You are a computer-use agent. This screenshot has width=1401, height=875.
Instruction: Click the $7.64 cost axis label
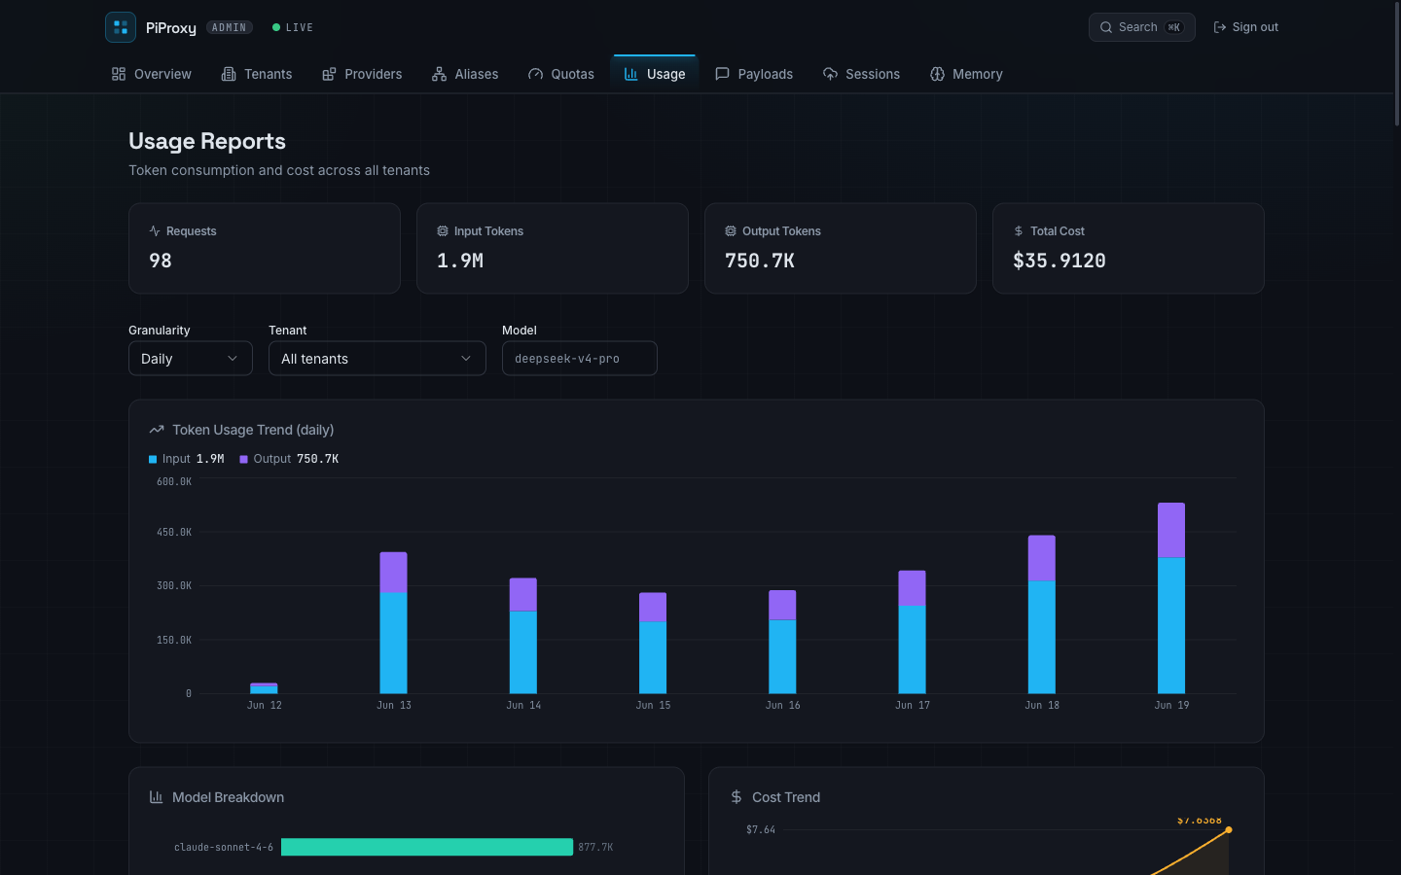click(761, 829)
